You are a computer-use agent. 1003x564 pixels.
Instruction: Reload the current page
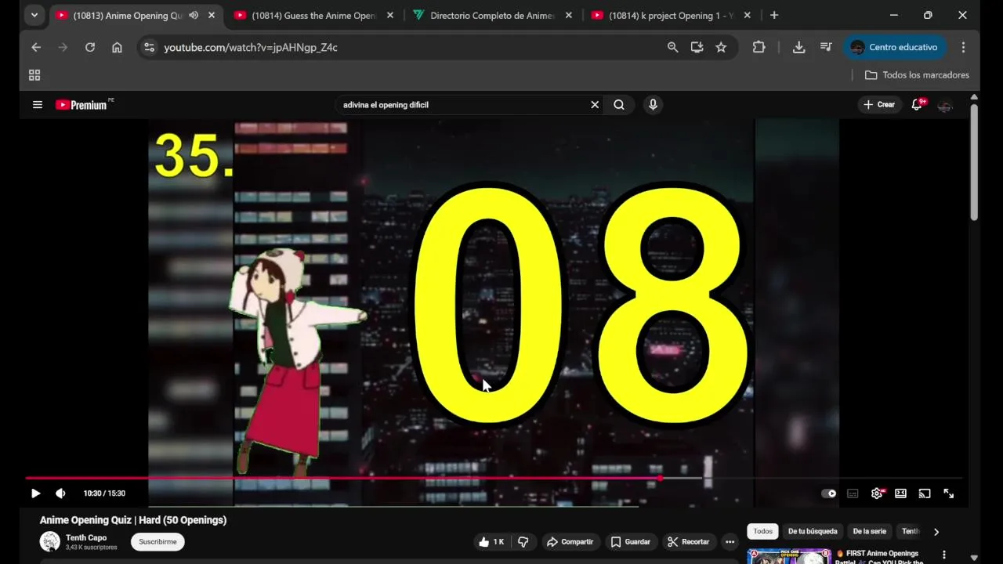[x=90, y=47]
